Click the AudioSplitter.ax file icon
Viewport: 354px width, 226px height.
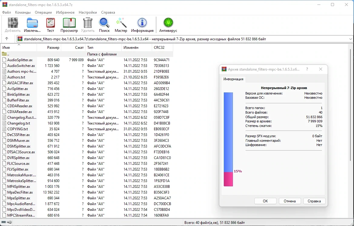click(4, 60)
